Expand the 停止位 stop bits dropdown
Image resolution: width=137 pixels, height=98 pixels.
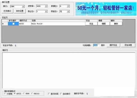tap(46, 11)
